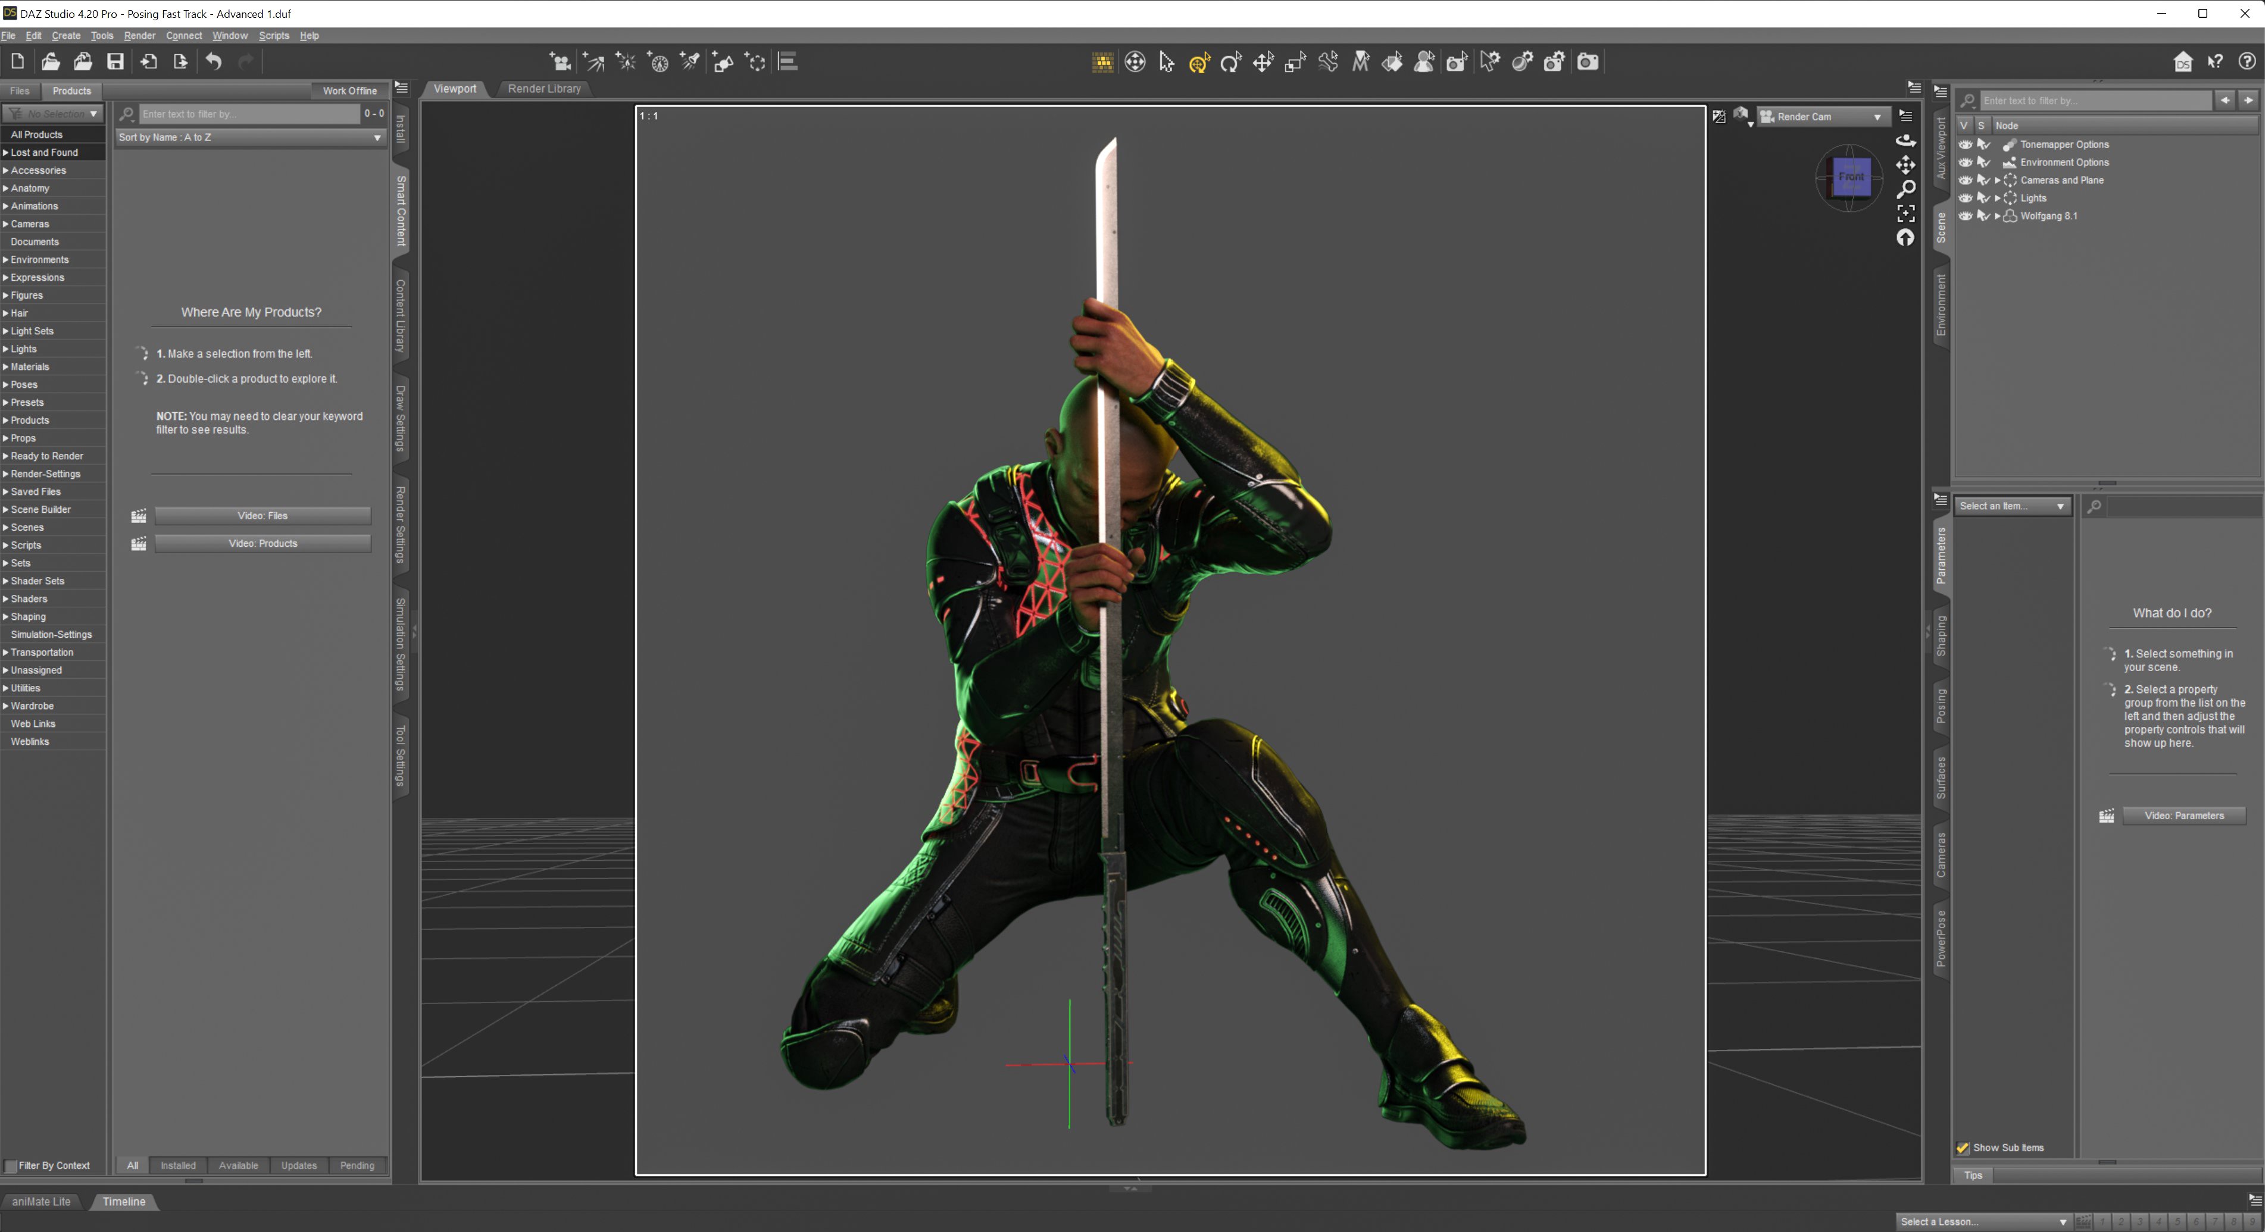The width and height of the screenshot is (2265, 1232).
Task: Select the Rotate tool icon
Action: click(x=1231, y=61)
